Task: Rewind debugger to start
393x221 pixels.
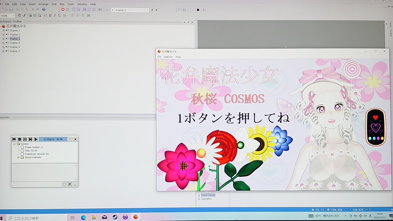Action: point(14,139)
